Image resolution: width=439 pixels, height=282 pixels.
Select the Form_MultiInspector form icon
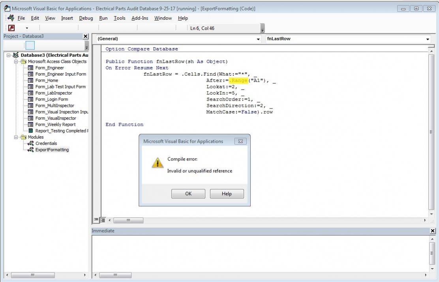pos(31,106)
